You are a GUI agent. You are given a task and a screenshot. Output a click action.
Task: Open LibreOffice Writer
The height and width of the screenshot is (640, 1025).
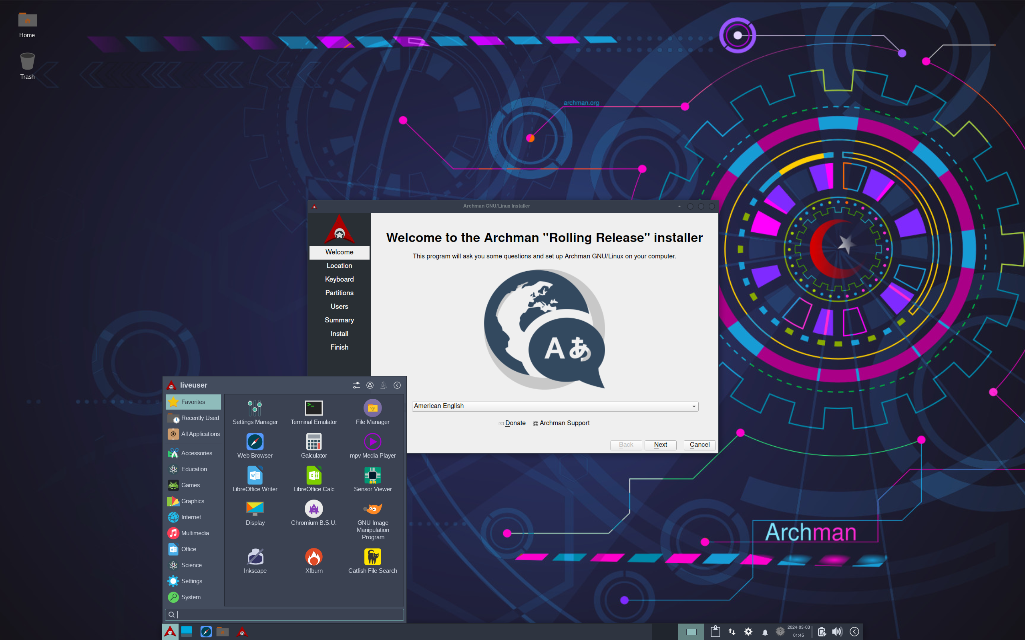pos(255,479)
